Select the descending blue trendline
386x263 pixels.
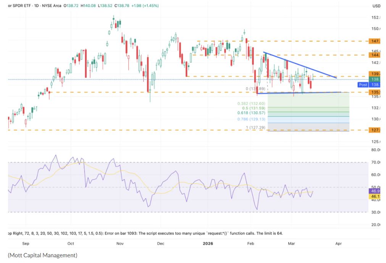[300, 65]
